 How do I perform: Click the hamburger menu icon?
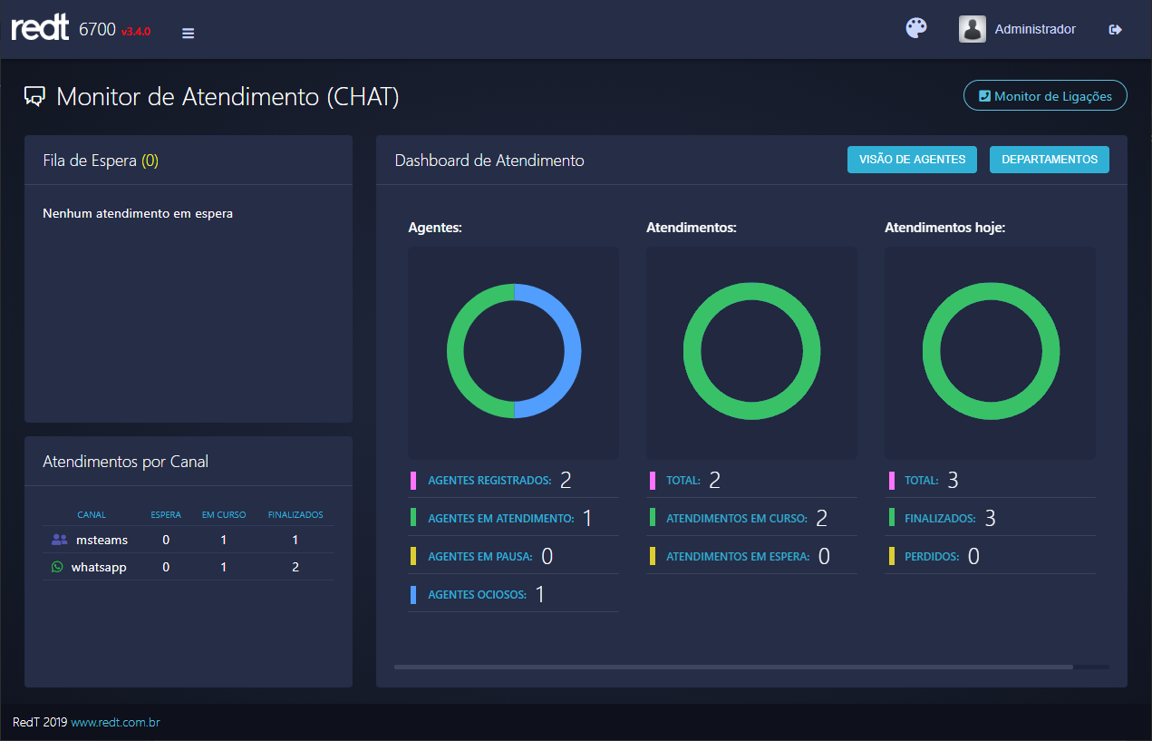click(x=188, y=34)
